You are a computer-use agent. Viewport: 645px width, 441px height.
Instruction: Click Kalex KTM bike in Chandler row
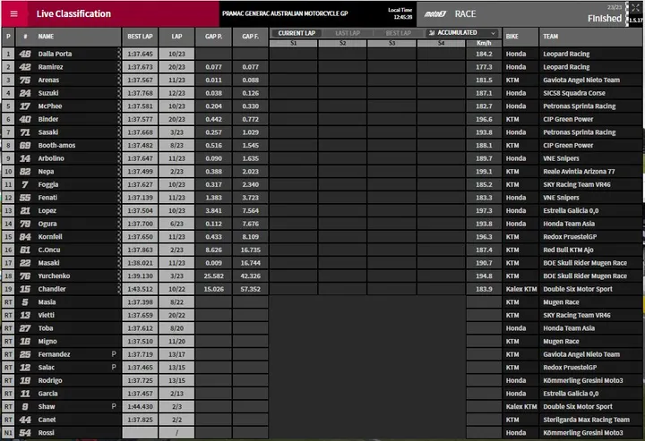coord(521,289)
